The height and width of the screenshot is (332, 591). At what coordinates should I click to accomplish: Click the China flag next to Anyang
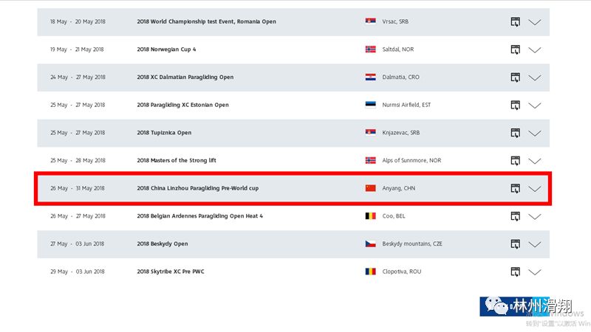click(371, 188)
